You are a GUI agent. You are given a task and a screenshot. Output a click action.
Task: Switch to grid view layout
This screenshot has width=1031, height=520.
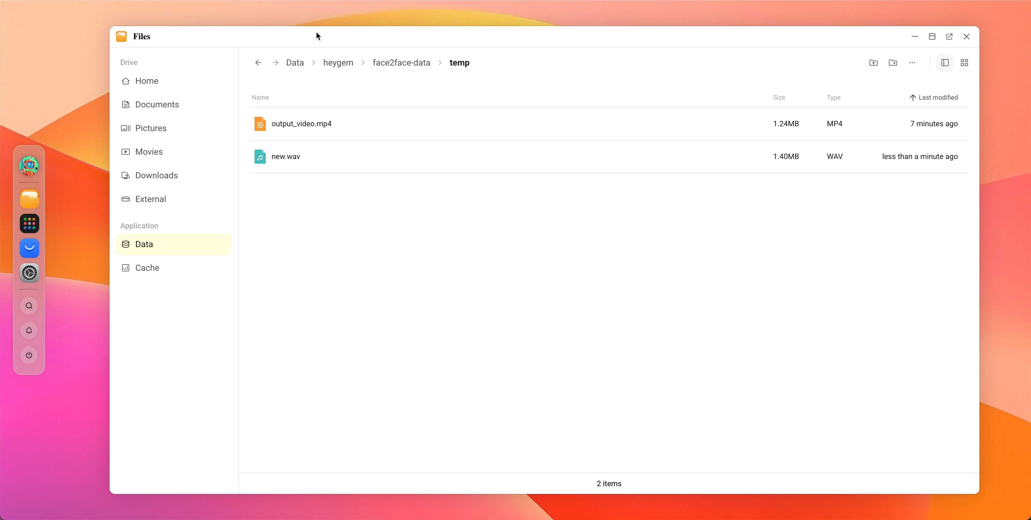pyautogui.click(x=964, y=62)
